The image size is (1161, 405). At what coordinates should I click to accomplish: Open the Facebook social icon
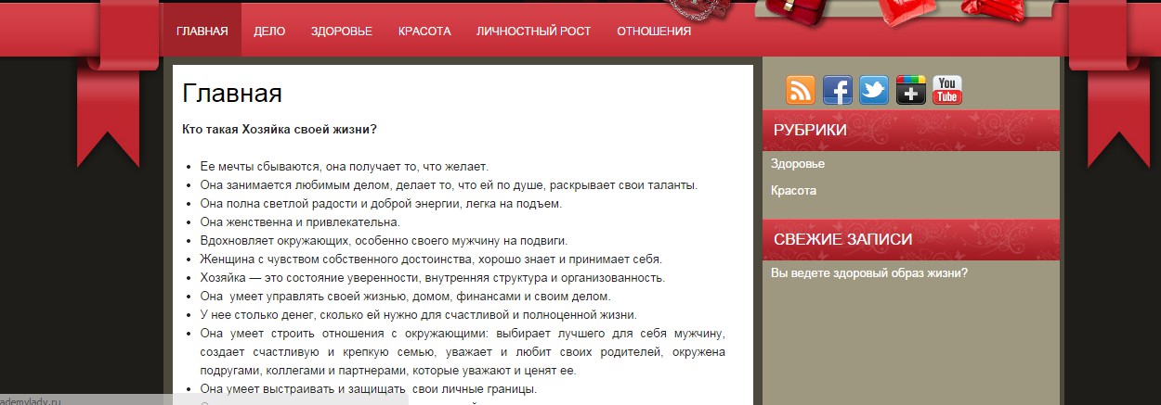pyautogui.click(x=838, y=90)
